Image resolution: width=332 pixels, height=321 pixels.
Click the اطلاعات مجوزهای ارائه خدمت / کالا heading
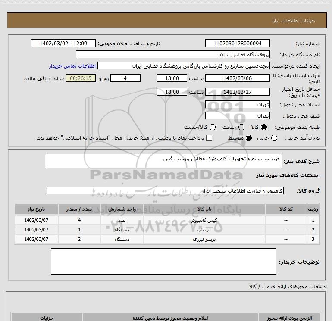tap(288, 287)
